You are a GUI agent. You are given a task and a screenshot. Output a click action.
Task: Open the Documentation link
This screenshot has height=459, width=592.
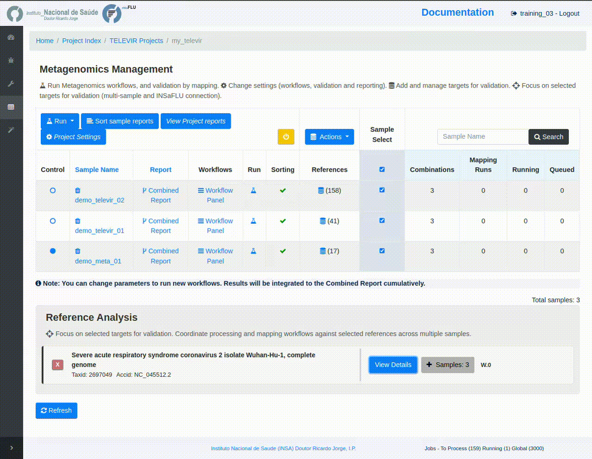[x=458, y=12]
